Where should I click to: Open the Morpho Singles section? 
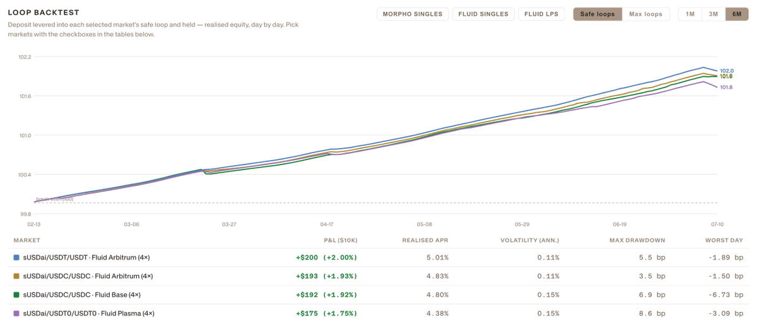(x=413, y=14)
